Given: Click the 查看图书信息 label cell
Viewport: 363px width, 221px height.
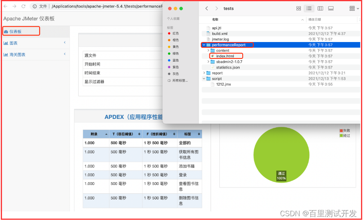Looking at the screenshot, I should [x=190, y=186].
